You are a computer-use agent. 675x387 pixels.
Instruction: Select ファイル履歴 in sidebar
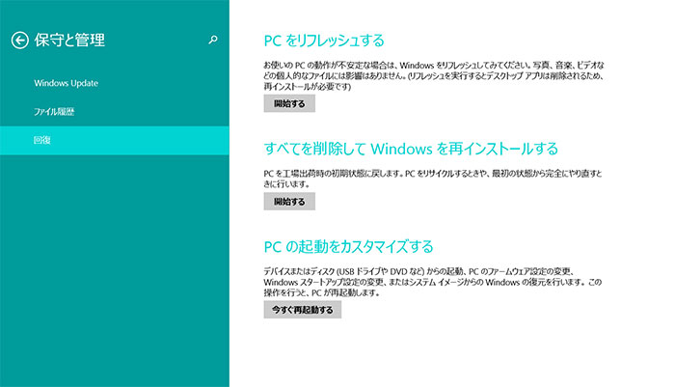click(x=54, y=112)
